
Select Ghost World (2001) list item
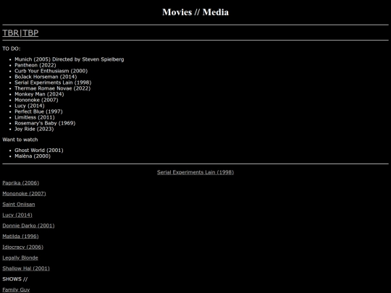pyautogui.click(x=39, y=150)
